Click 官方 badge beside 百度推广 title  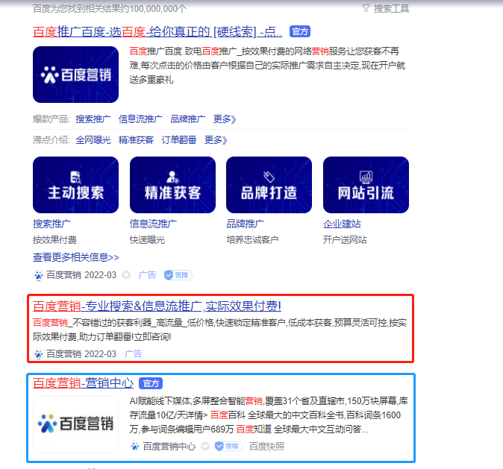[300, 31]
